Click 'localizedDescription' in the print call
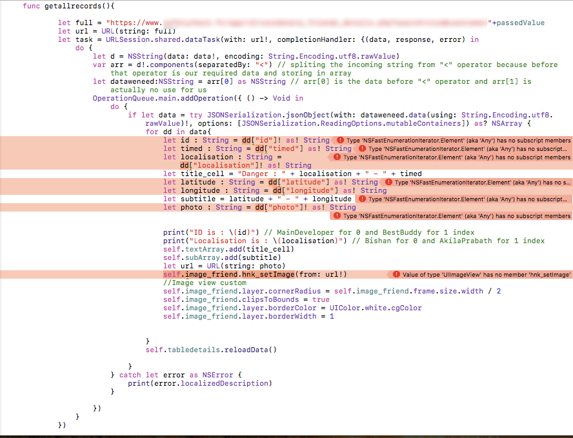This screenshot has height=438, width=573. click(225, 384)
